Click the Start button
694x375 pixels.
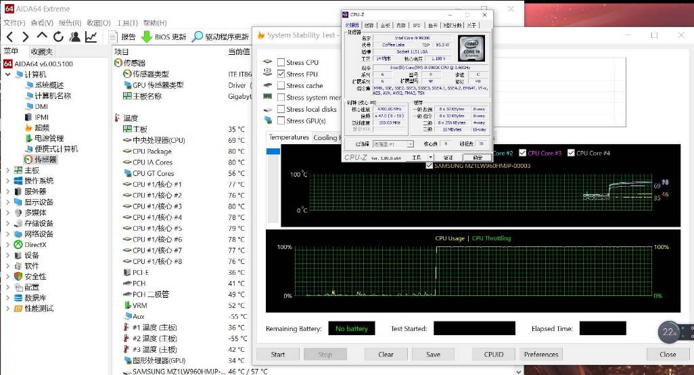click(278, 354)
